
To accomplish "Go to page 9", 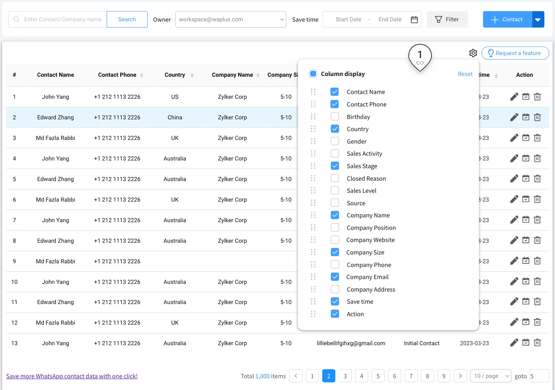I will pyautogui.click(x=444, y=376).
